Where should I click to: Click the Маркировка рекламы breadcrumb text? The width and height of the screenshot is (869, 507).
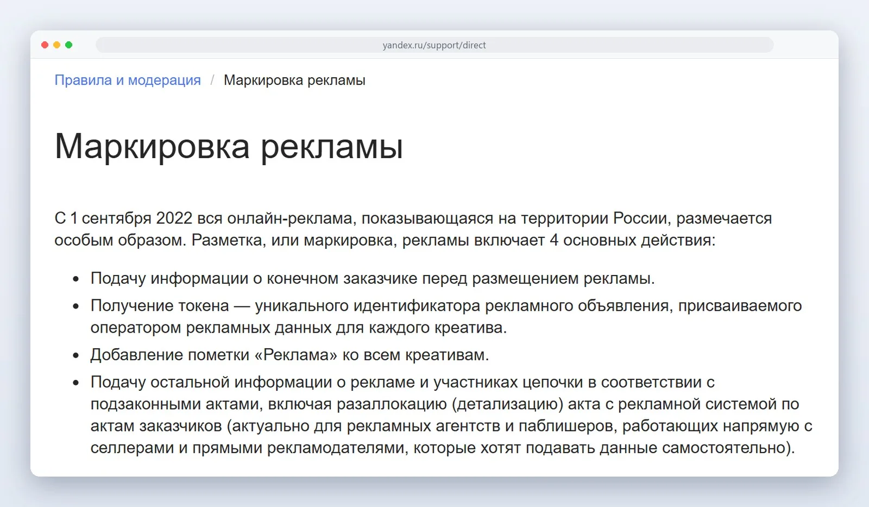point(294,80)
